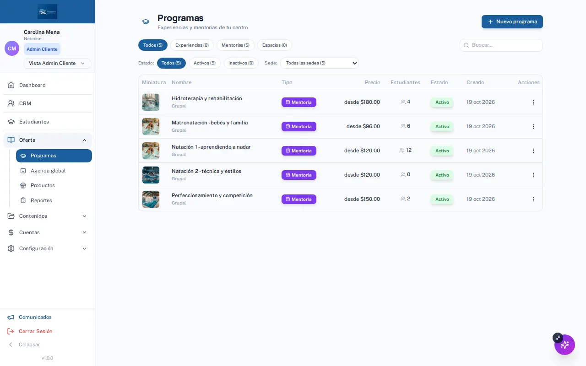This screenshot has width=586, height=366.
Task: Open the AI assistant sparkle button
Action: 564,344
